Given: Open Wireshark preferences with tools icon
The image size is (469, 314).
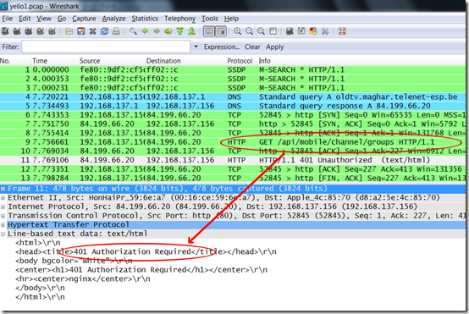Looking at the screenshot, I should tap(325, 31).
